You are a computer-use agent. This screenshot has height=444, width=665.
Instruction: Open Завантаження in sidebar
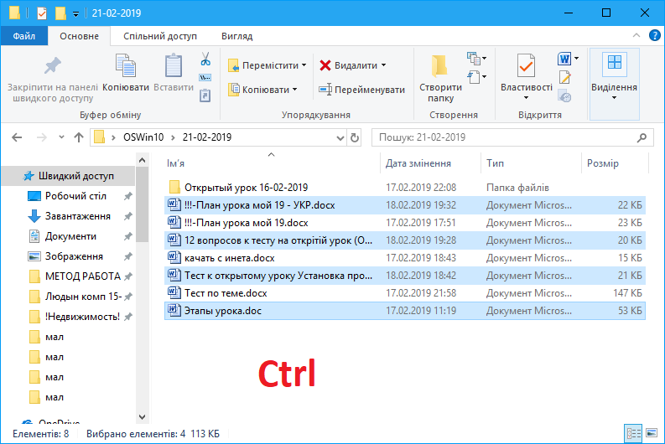tap(78, 216)
